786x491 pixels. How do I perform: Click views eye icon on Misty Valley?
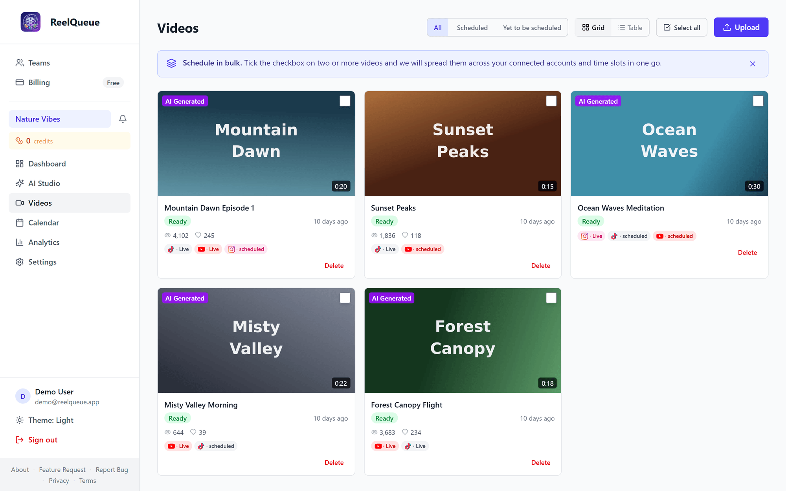coord(167,432)
